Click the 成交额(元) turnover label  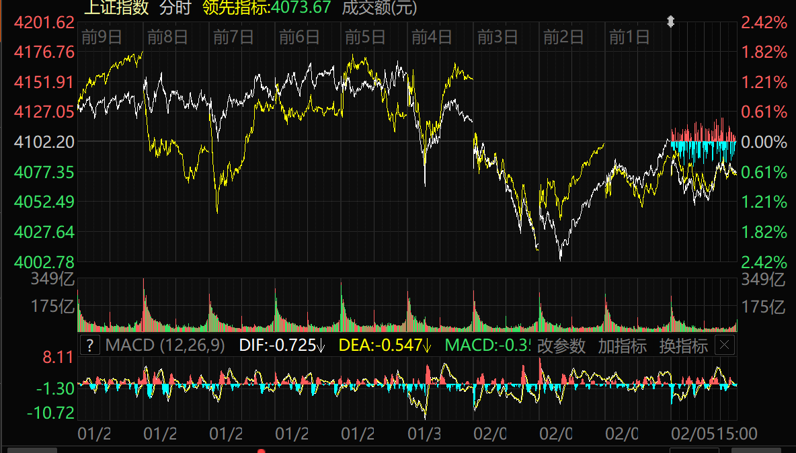(x=379, y=8)
